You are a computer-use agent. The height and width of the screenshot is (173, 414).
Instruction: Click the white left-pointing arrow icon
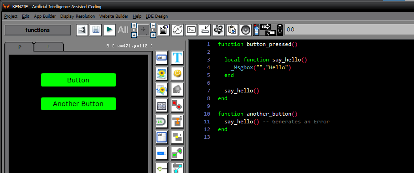(x=270, y=33)
